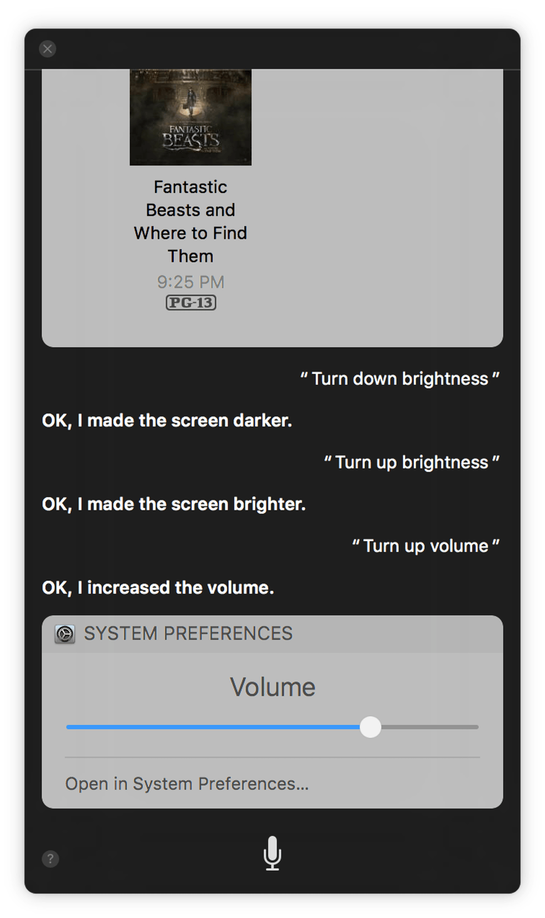
Task: Select the Fantastic Beasts movie poster
Action: pos(190,117)
